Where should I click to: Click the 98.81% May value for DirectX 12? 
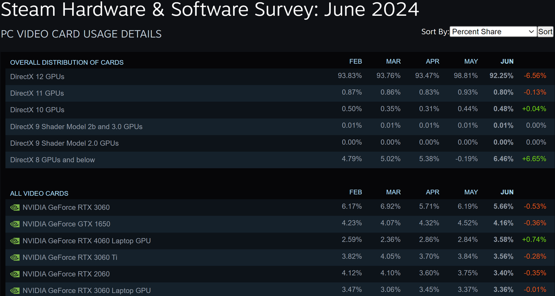tap(465, 76)
